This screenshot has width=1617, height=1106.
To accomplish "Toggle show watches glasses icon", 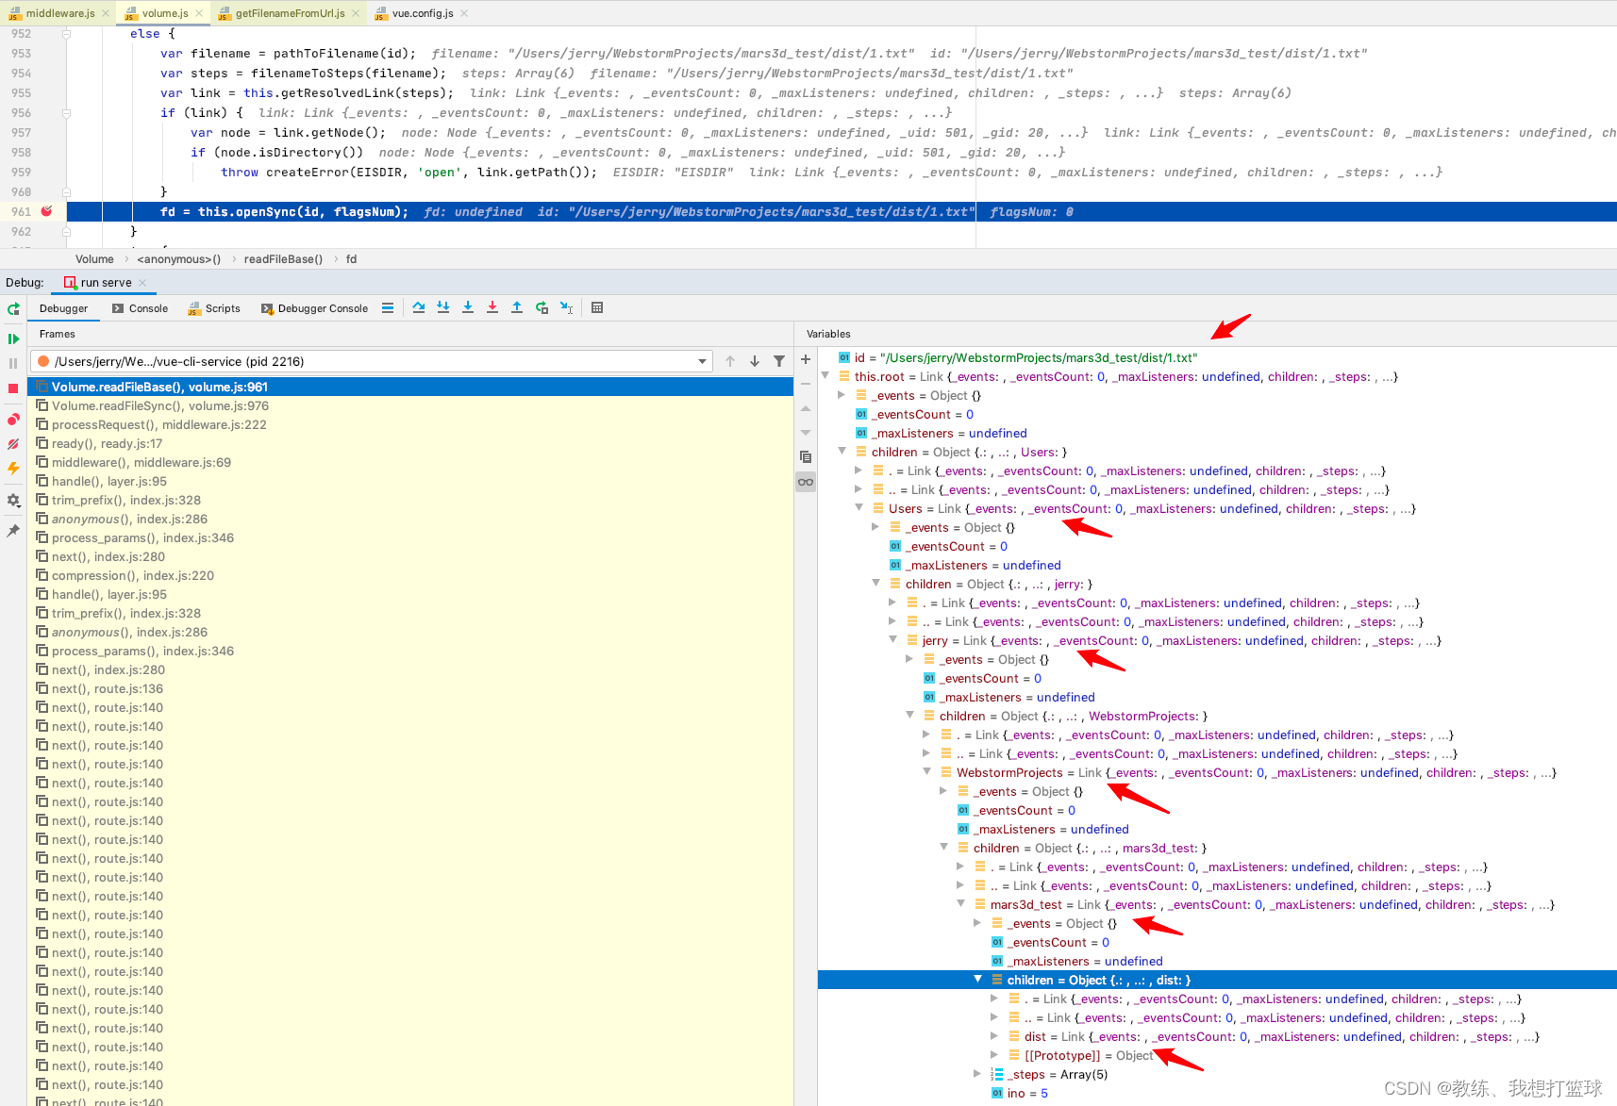I will (806, 482).
